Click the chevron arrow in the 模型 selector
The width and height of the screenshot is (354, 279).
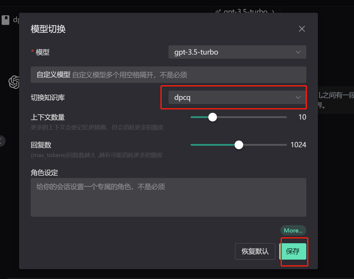pyautogui.click(x=298, y=52)
